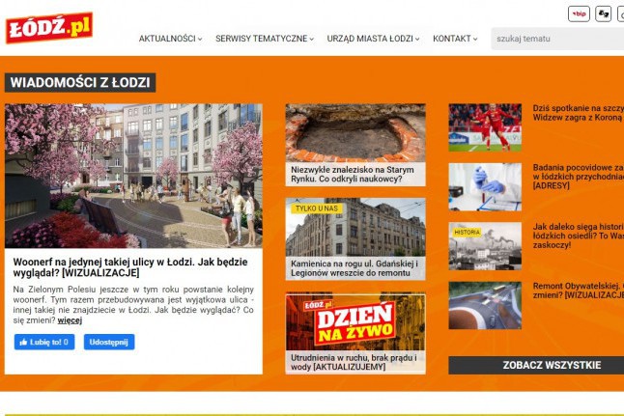The image size is (624, 416).
Task: Open the BIP icon link
Action: pyautogui.click(x=579, y=14)
